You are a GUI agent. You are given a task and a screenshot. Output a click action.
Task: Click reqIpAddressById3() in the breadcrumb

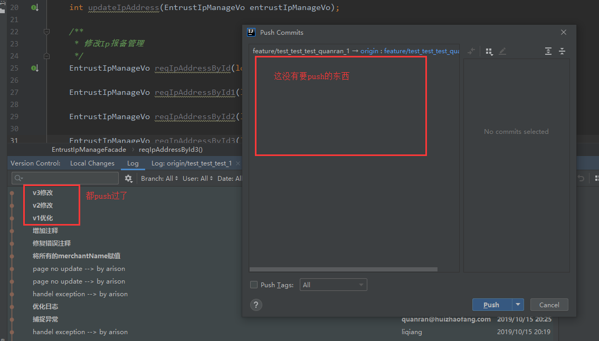171,150
